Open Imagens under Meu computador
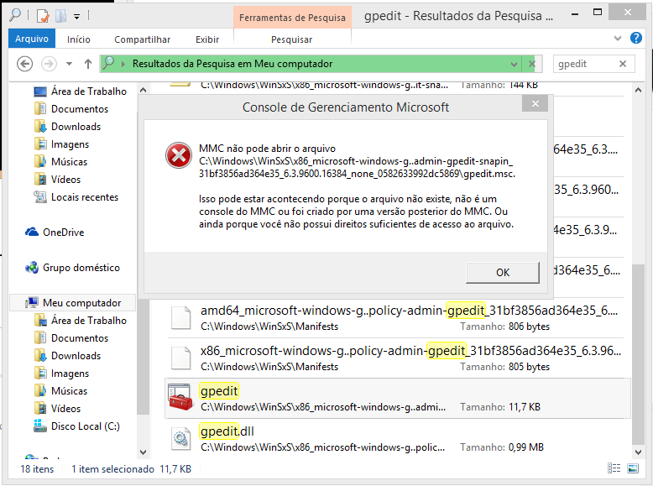Viewport: 653px width, 486px height. [x=70, y=374]
